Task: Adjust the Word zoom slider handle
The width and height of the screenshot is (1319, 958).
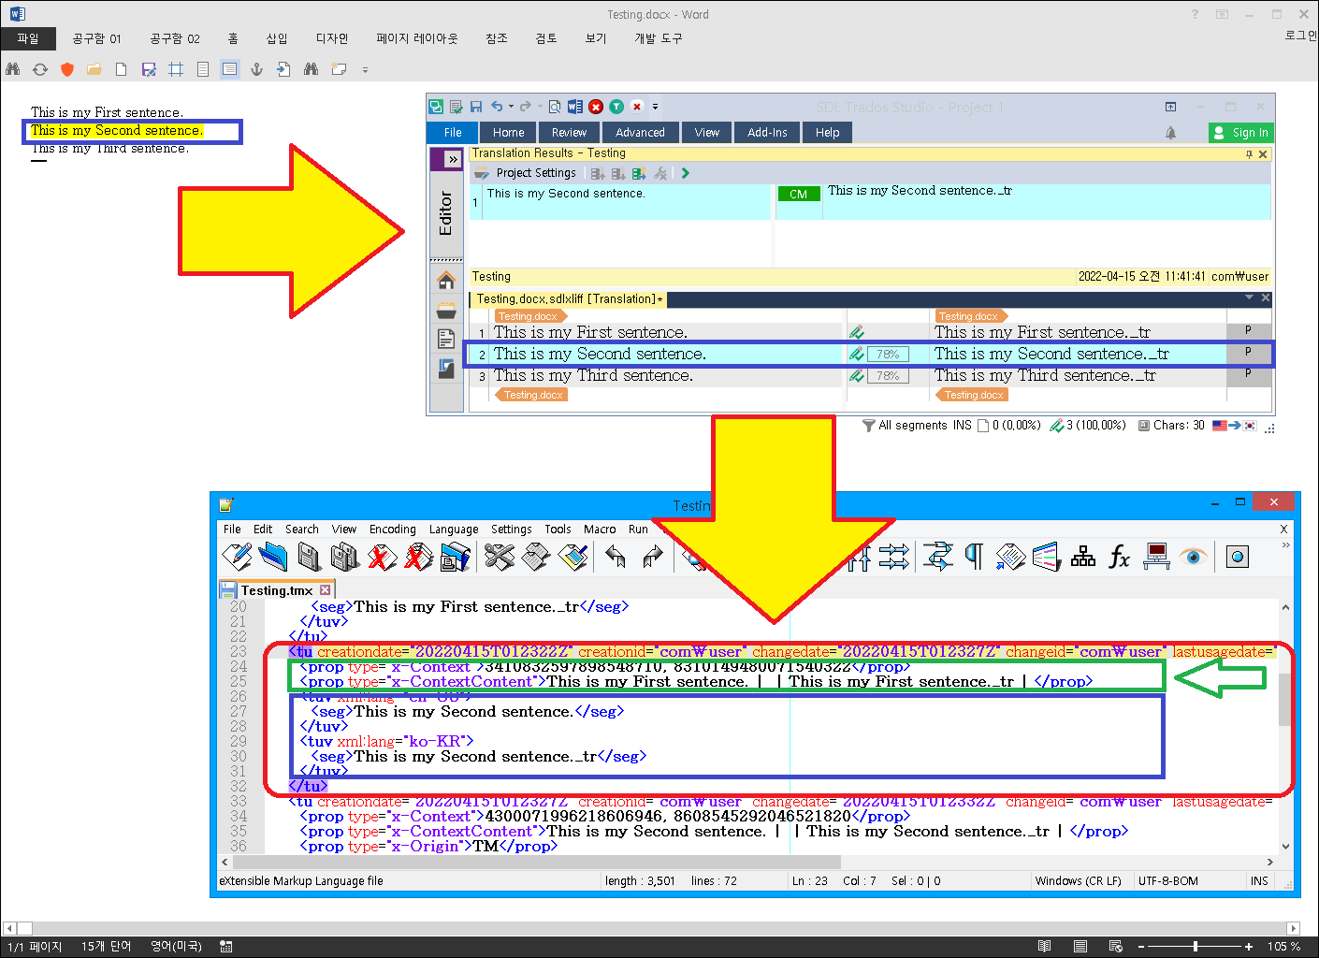Action: pyautogui.click(x=1196, y=947)
